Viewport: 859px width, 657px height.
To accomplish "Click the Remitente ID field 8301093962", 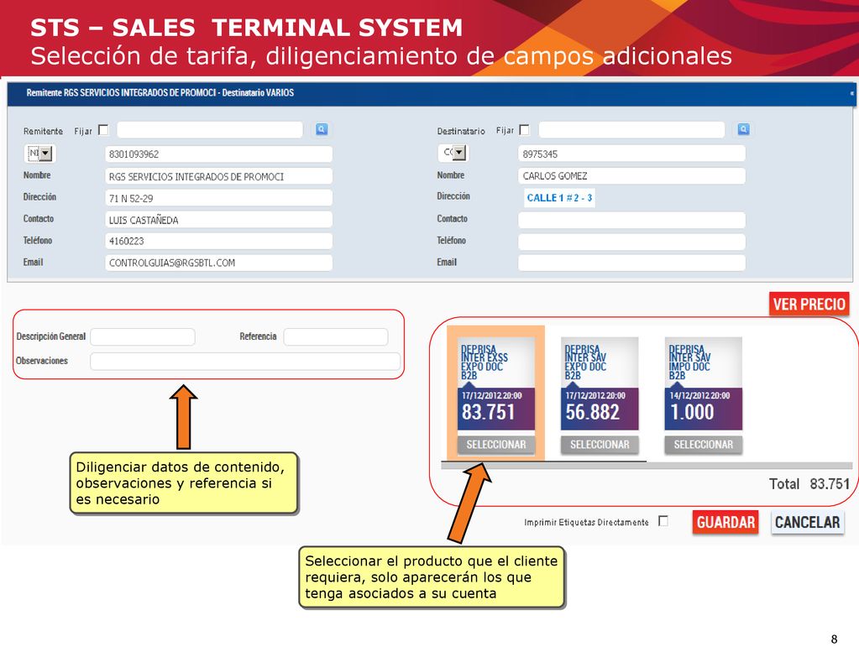I will (218, 154).
